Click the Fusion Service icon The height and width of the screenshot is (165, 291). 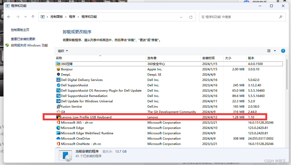click(x=58, y=106)
